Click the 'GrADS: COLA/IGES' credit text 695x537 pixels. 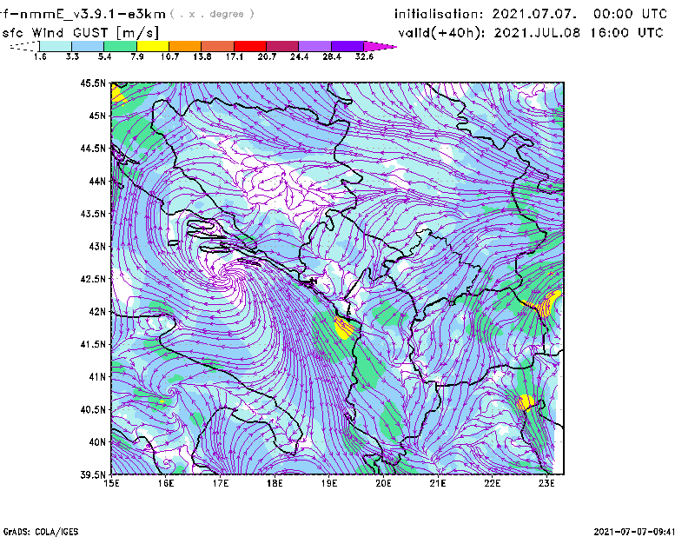tap(41, 531)
